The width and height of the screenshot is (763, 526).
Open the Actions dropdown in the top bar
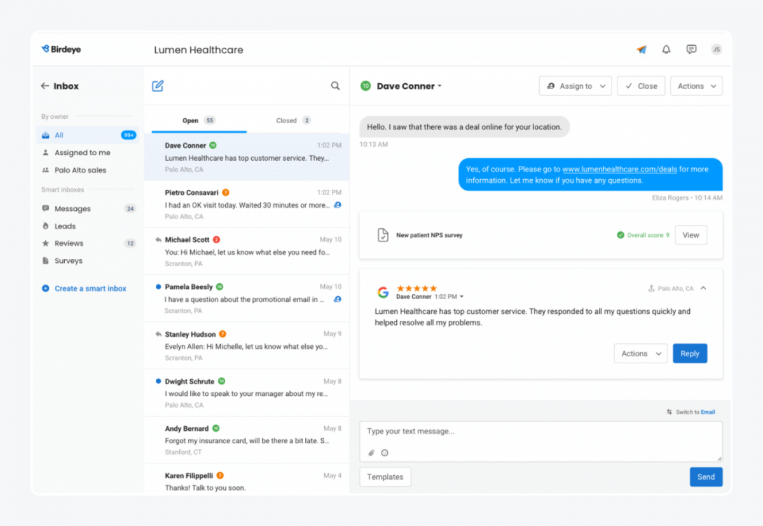[696, 85]
